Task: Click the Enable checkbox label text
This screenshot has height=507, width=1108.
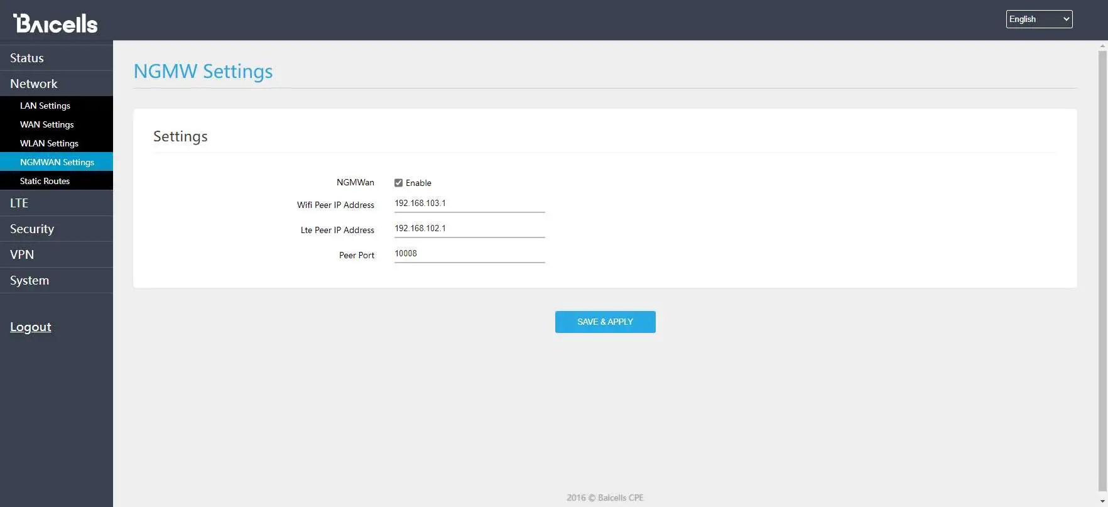Action: [x=418, y=183]
